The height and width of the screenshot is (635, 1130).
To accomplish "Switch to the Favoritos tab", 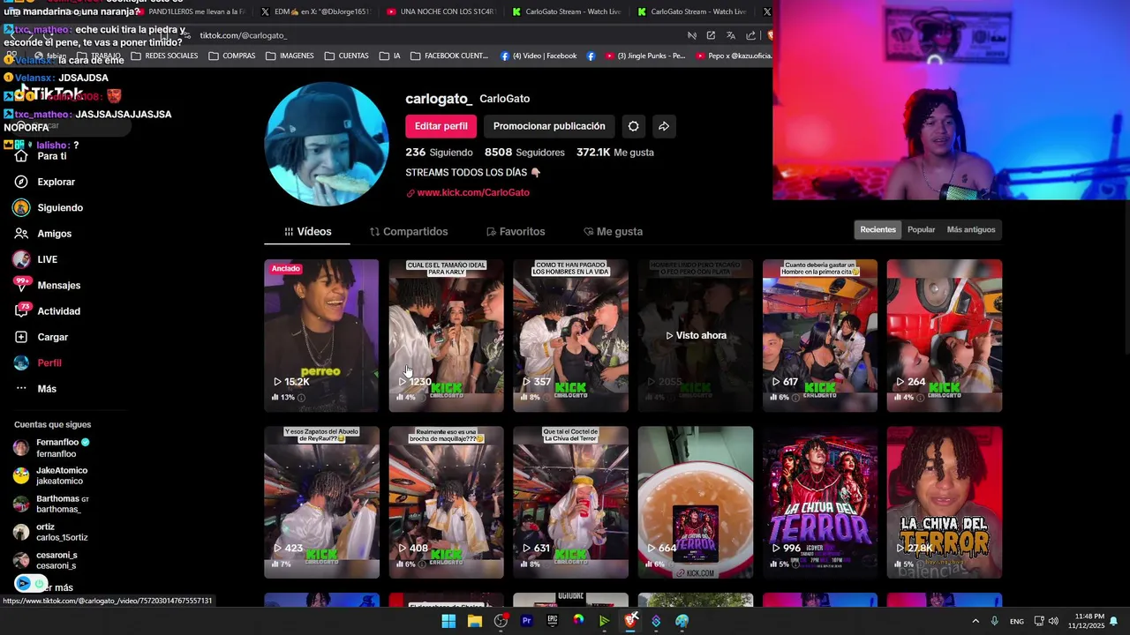I will click(516, 231).
